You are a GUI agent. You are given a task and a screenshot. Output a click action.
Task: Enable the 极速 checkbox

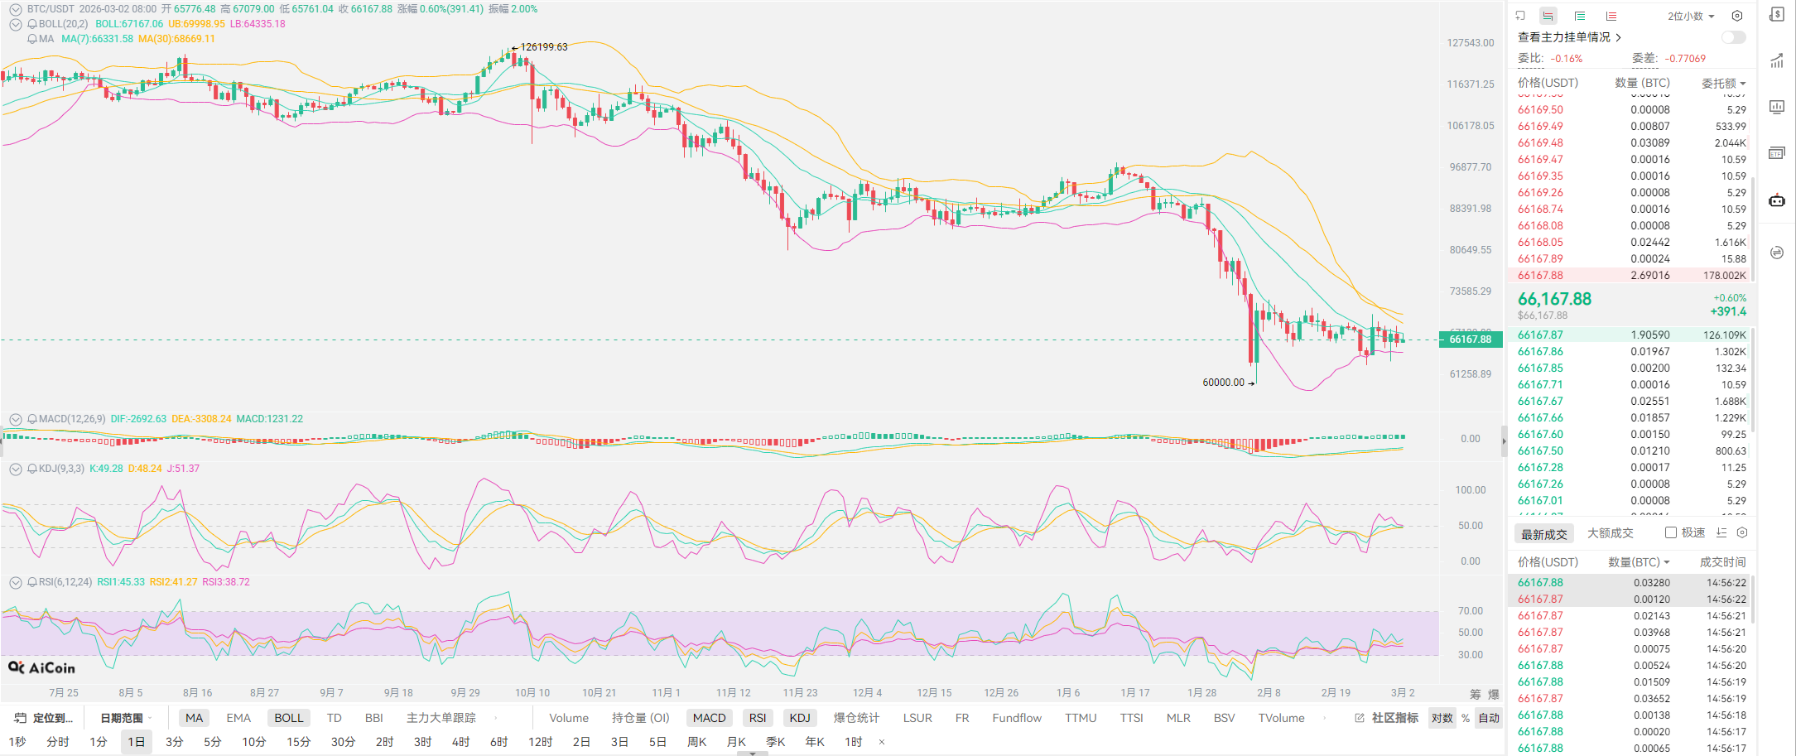click(x=1671, y=532)
